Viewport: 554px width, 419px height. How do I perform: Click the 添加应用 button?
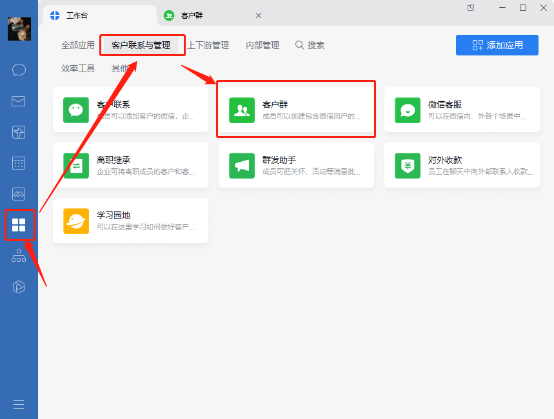(497, 45)
